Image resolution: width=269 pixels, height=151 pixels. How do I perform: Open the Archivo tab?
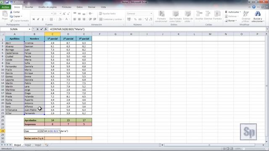coord(5,7)
